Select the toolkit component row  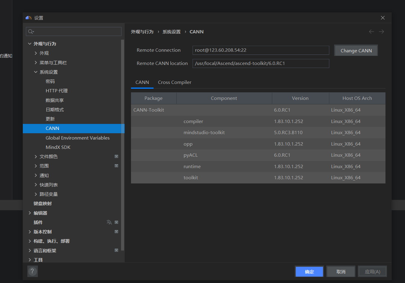pos(258,178)
